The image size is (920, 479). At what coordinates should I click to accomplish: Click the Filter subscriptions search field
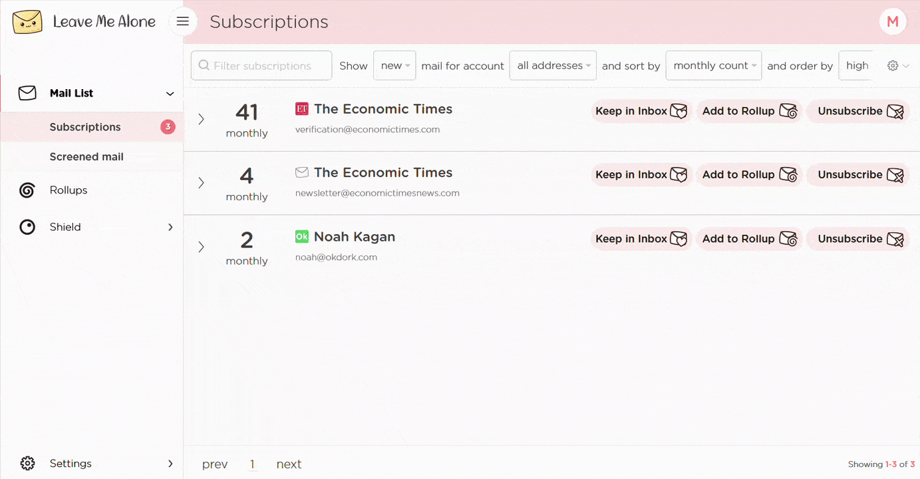(261, 66)
